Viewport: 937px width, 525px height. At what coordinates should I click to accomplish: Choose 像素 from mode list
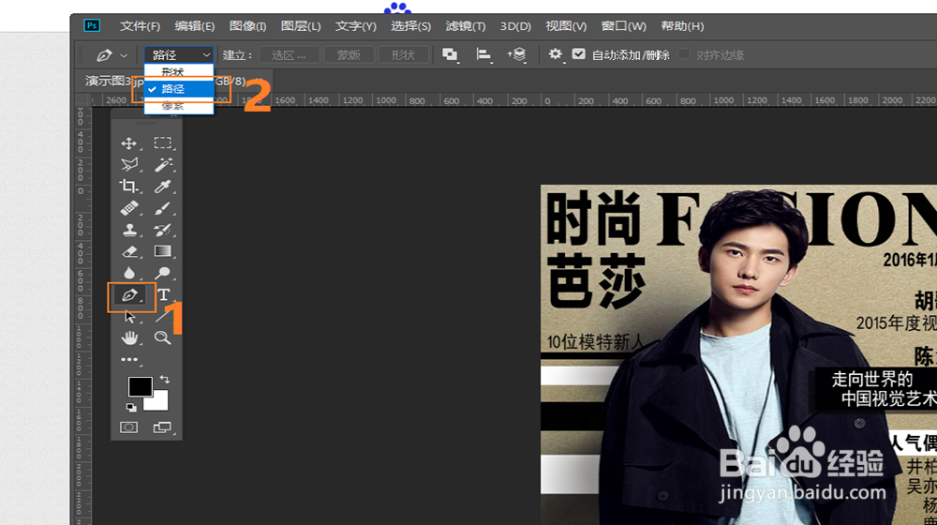pos(179,105)
